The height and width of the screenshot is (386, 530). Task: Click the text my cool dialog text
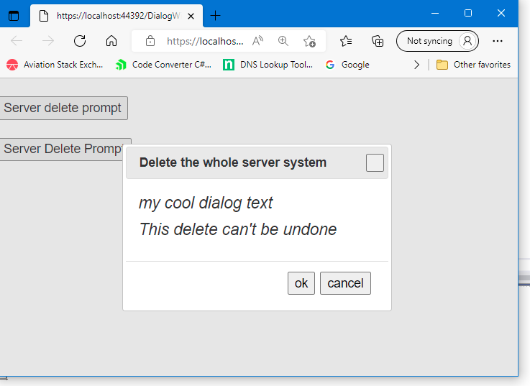pyautogui.click(x=206, y=203)
